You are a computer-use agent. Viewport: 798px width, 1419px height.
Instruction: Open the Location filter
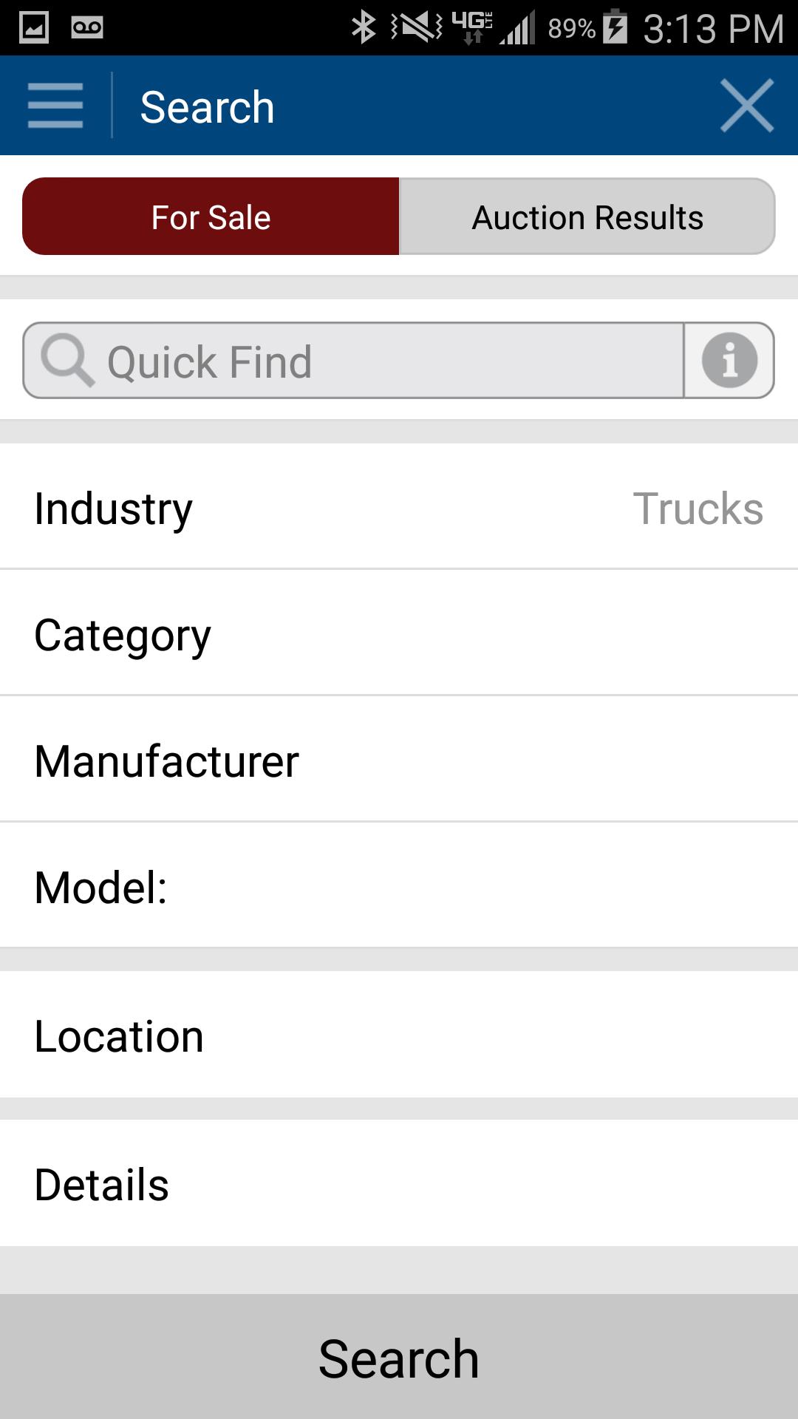click(399, 1036)
